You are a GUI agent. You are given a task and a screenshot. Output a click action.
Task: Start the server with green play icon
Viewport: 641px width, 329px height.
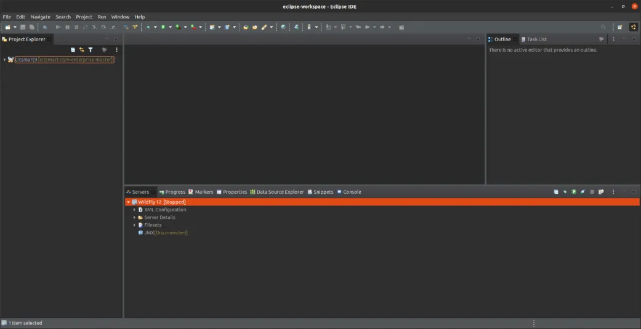click(x=574, y=192)
